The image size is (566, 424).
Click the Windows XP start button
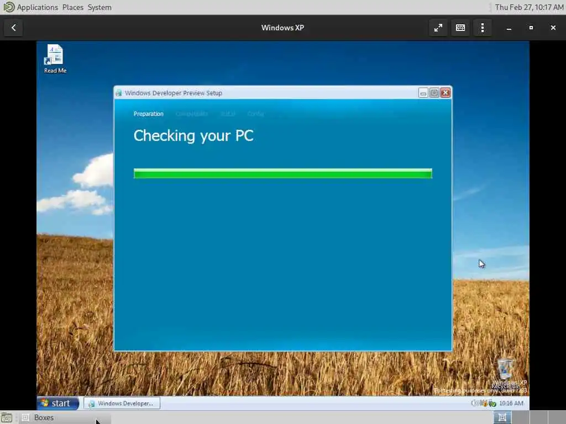(57, 403)
